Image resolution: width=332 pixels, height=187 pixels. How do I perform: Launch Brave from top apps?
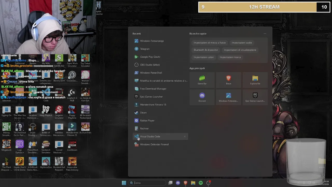229,80
